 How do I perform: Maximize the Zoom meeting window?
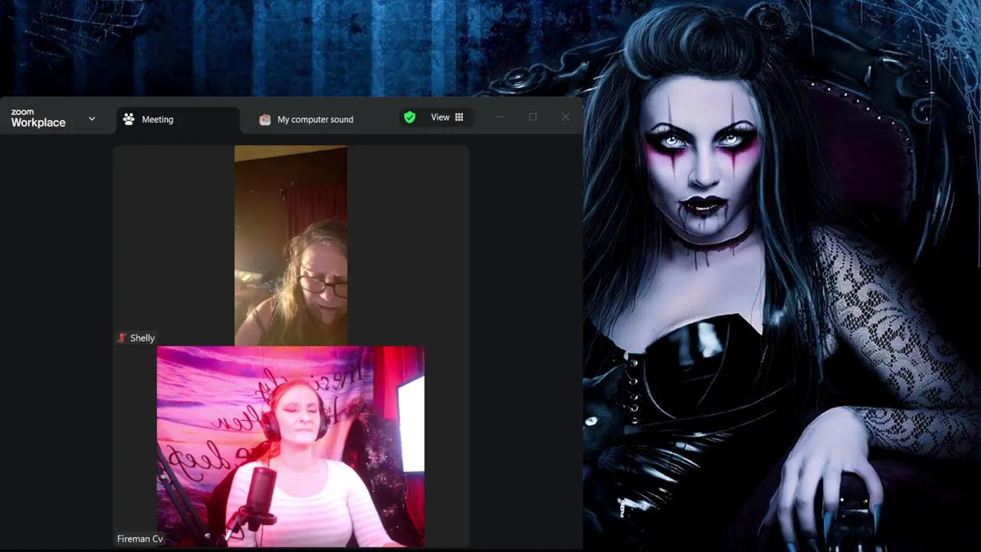[x=533, y=117]
